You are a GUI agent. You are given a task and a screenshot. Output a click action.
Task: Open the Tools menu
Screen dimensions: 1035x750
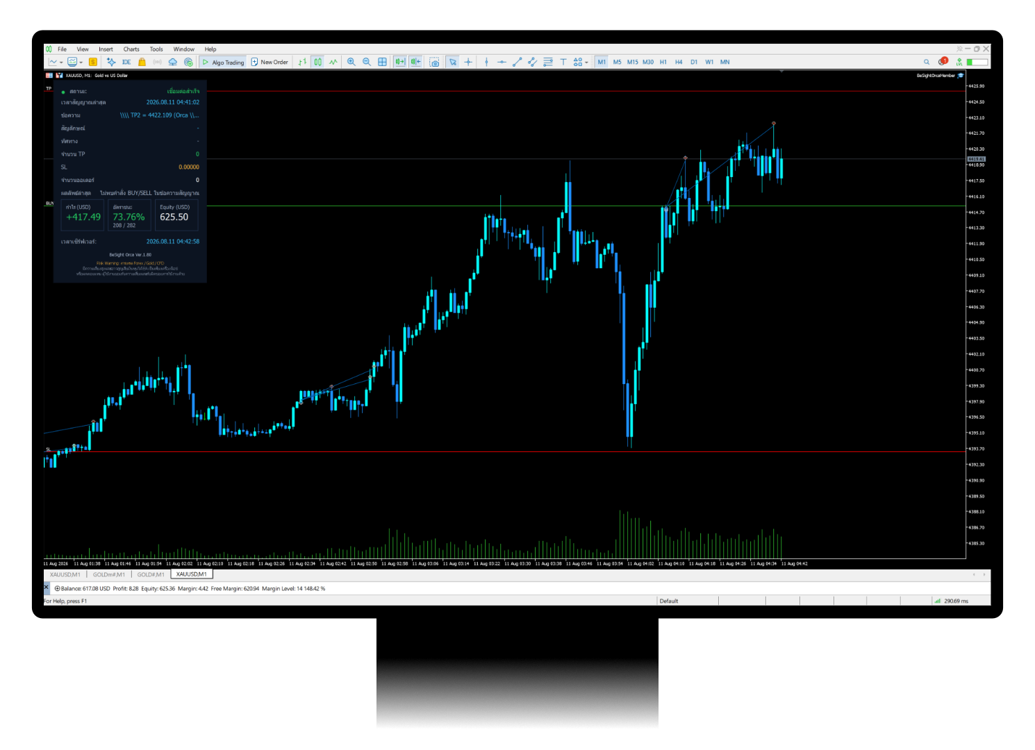coord(156,49)
